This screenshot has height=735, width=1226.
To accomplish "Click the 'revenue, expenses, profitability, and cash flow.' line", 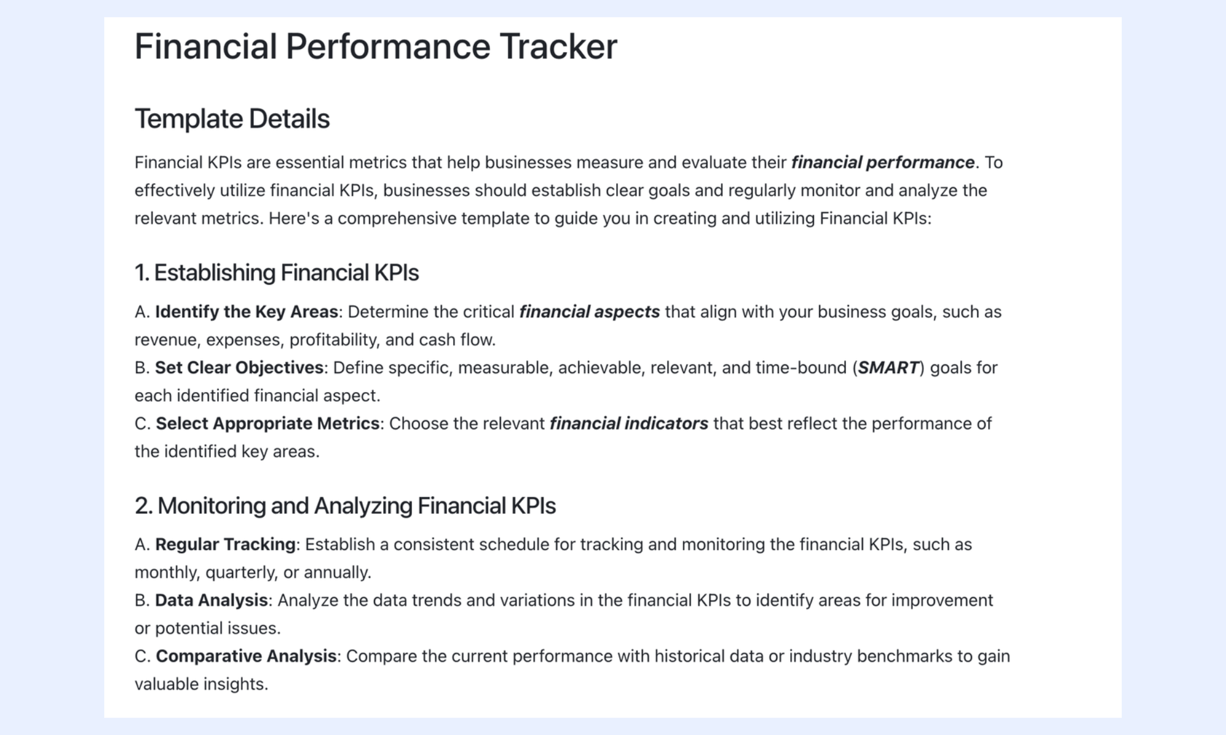I will 315,340.
